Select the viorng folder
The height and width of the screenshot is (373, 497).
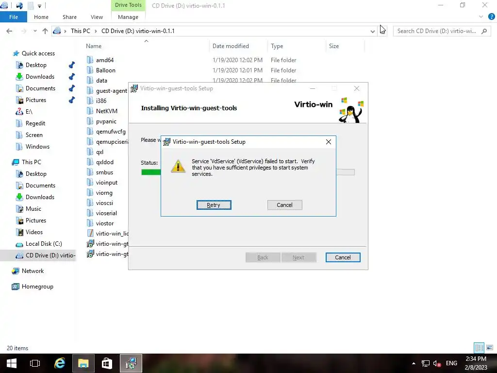tap(104, 192)
